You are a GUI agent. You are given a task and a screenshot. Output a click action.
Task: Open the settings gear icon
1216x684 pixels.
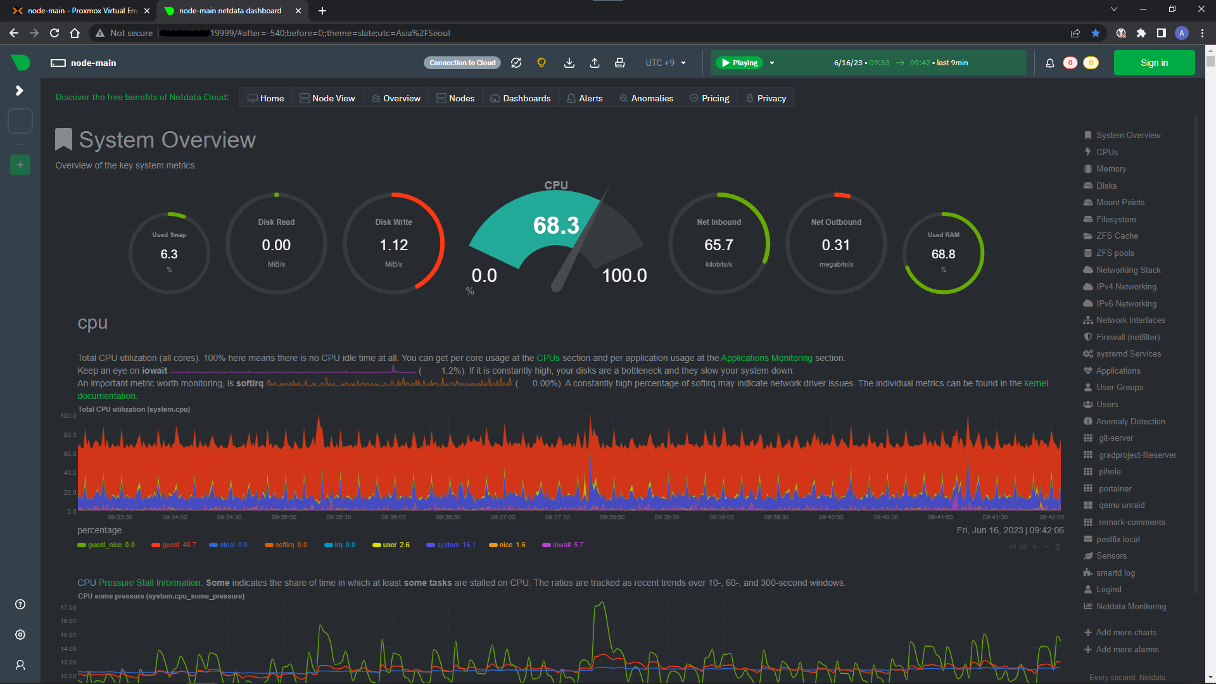point(20,635)
